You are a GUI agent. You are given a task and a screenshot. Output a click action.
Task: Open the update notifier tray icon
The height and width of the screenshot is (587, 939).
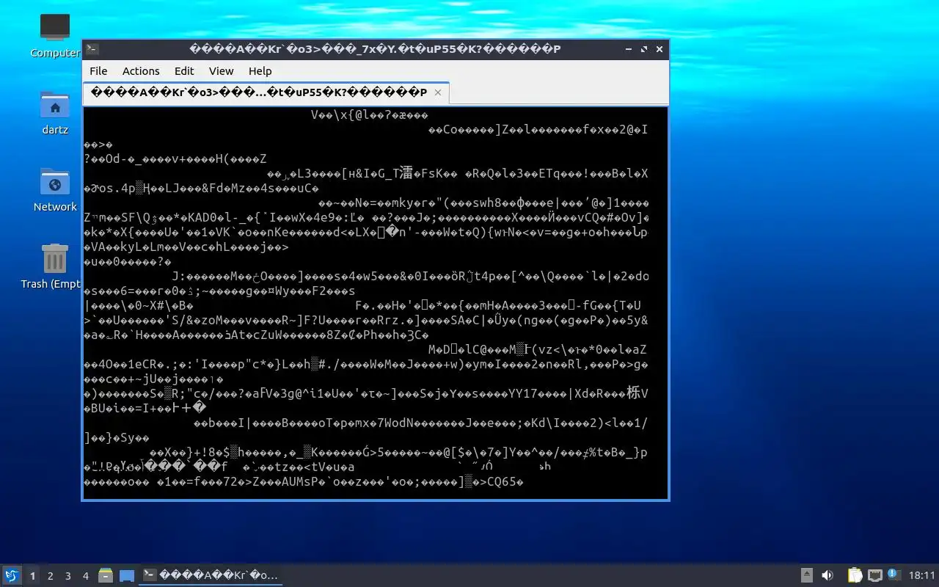coord(894,575)
